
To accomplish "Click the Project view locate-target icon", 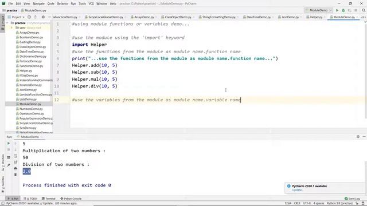I will (29, 17).
